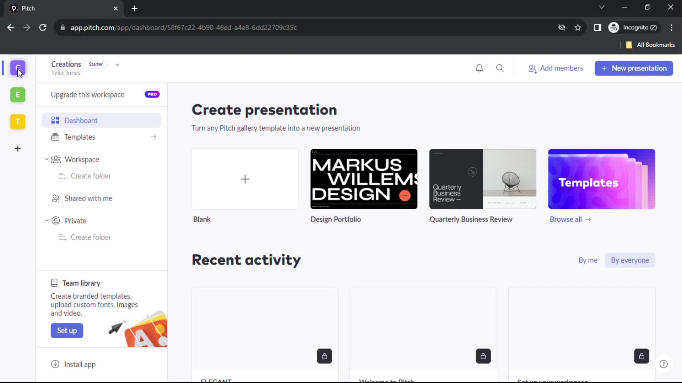Click the Install app download icon

[x=55, y=364]
